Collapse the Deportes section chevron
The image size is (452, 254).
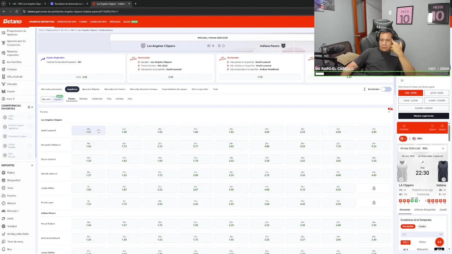click(x=32, y=165)
